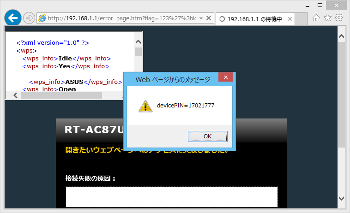
Task: Click the XML frame vertical scrollbar thumb
Action: click(x=138, y=52)
